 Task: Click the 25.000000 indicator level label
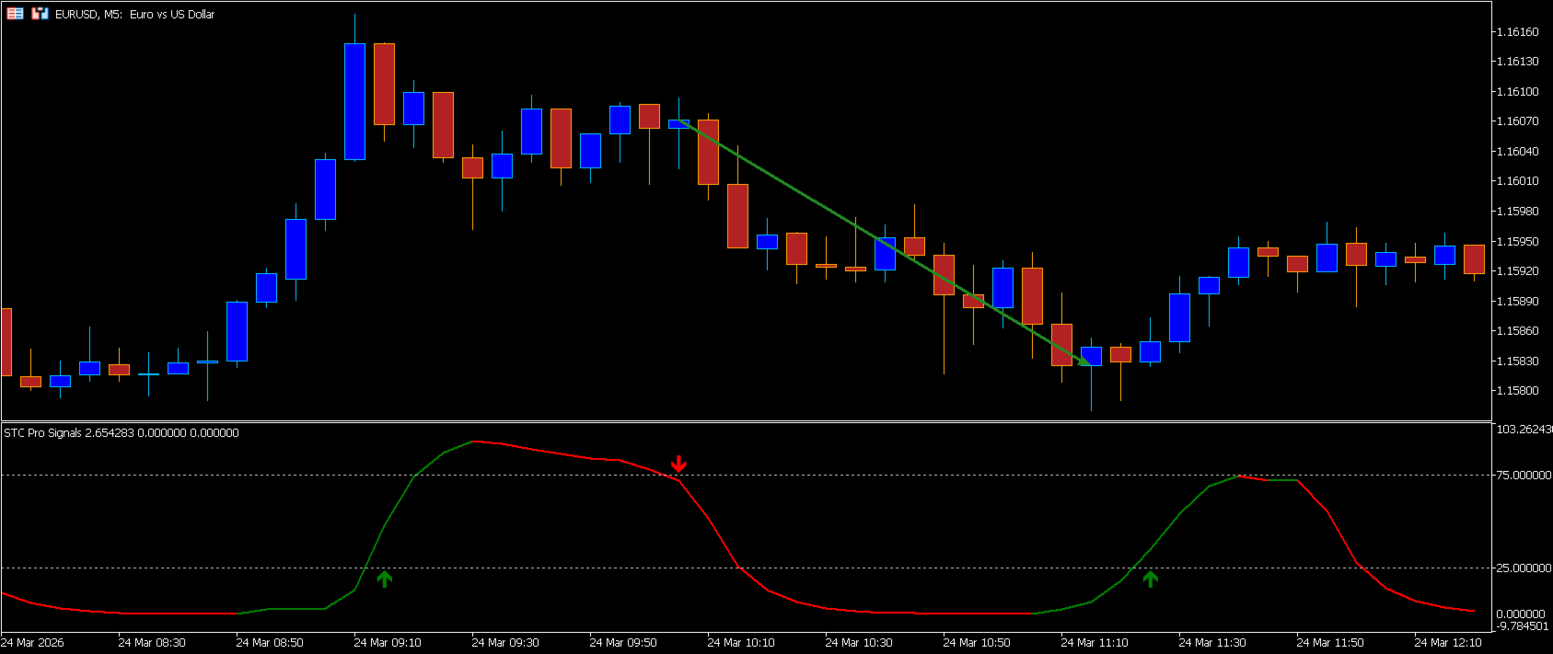[1524, 568]
